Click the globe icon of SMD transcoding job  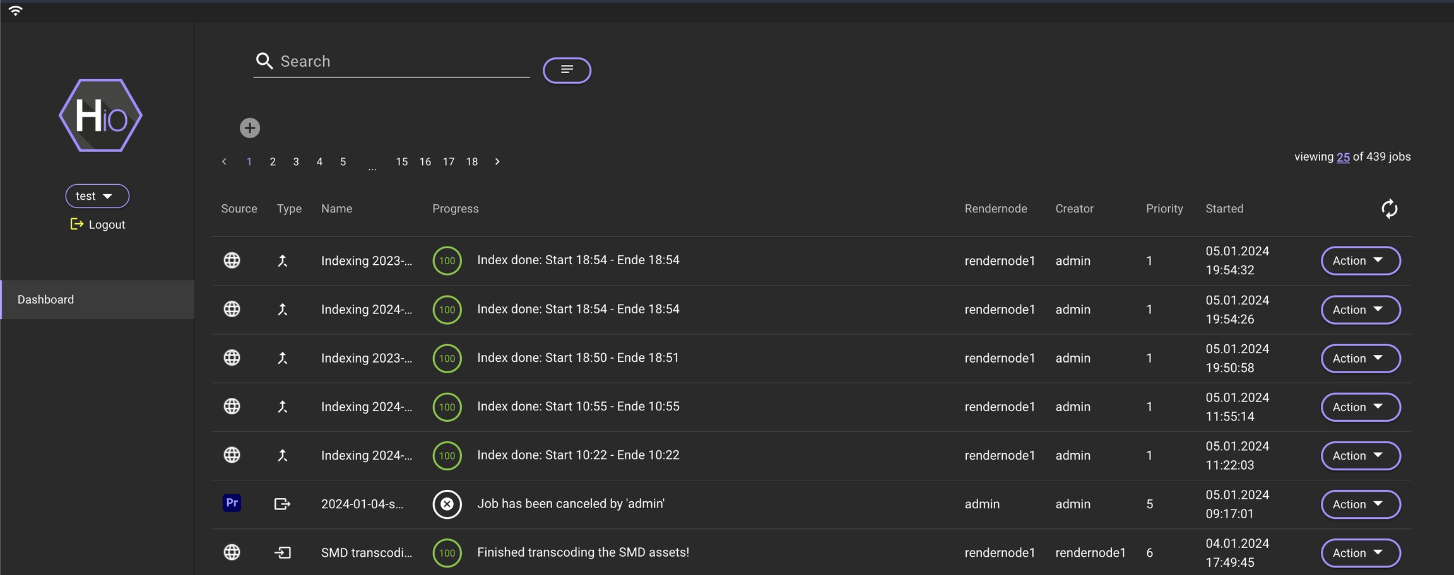[x=232, y=552]
